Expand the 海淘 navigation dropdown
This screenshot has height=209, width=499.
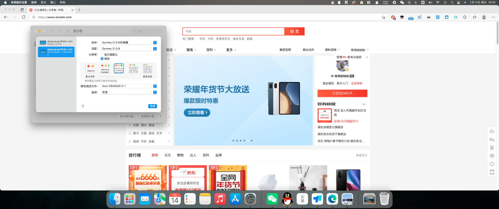tap(191, 50)
